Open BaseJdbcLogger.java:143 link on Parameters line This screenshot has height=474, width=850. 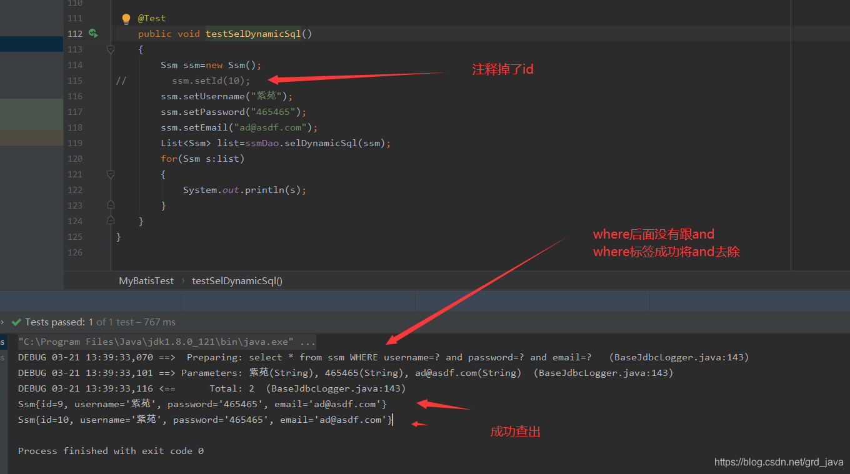(603, 373)
